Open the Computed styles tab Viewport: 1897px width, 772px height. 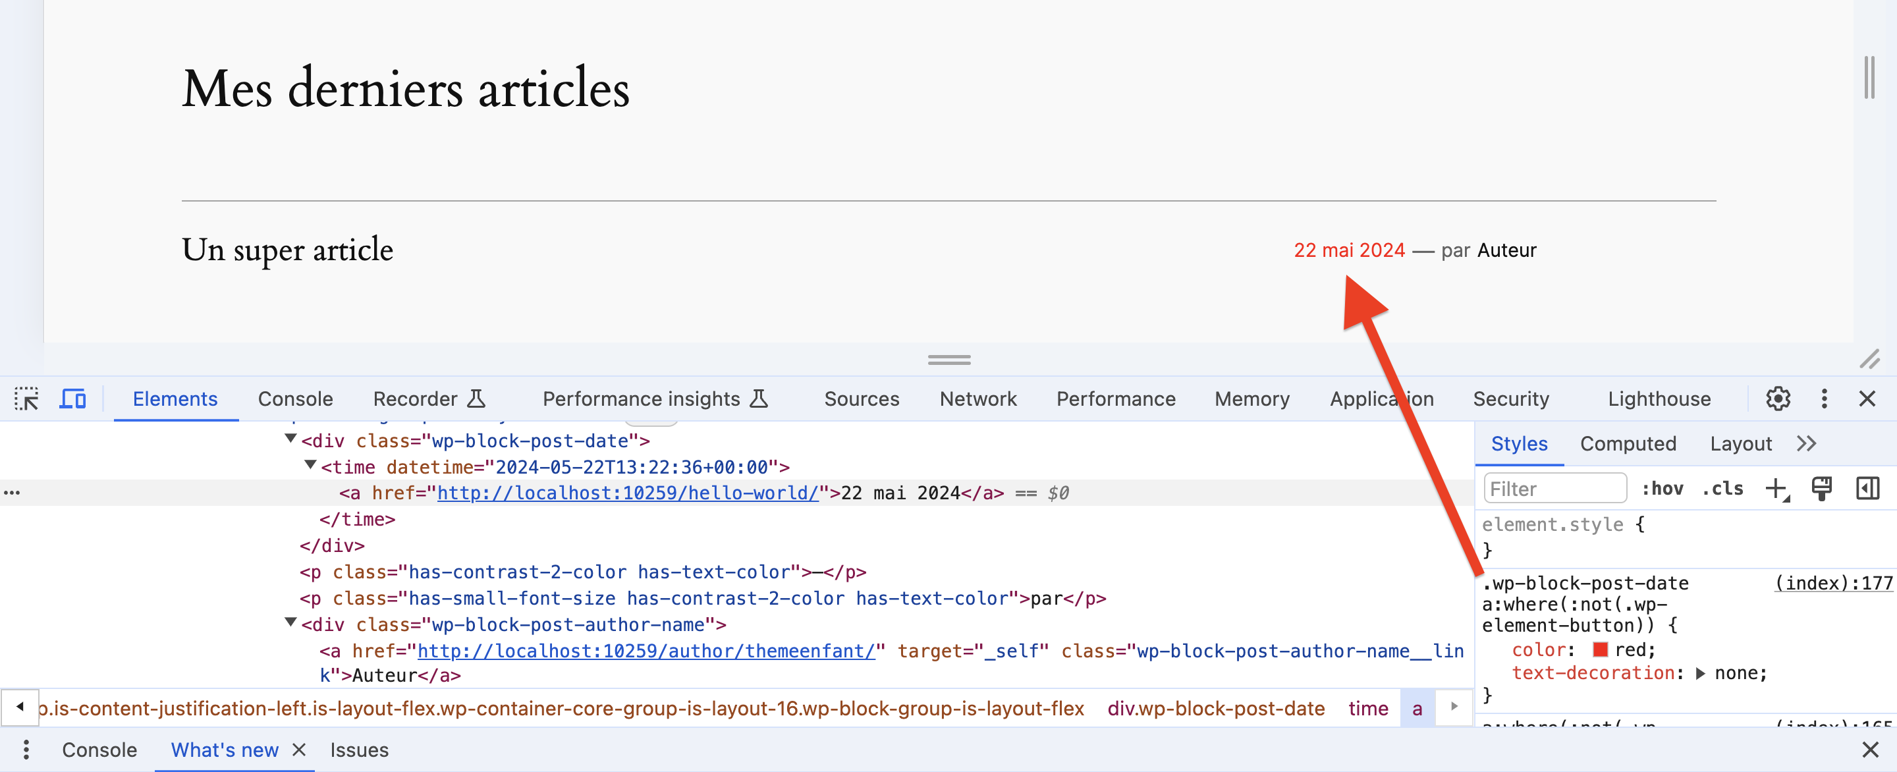pos(1628,443)
